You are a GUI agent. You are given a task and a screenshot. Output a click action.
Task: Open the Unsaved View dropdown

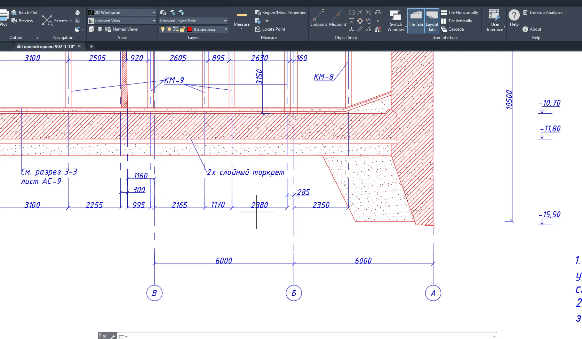tap(122, 21)
